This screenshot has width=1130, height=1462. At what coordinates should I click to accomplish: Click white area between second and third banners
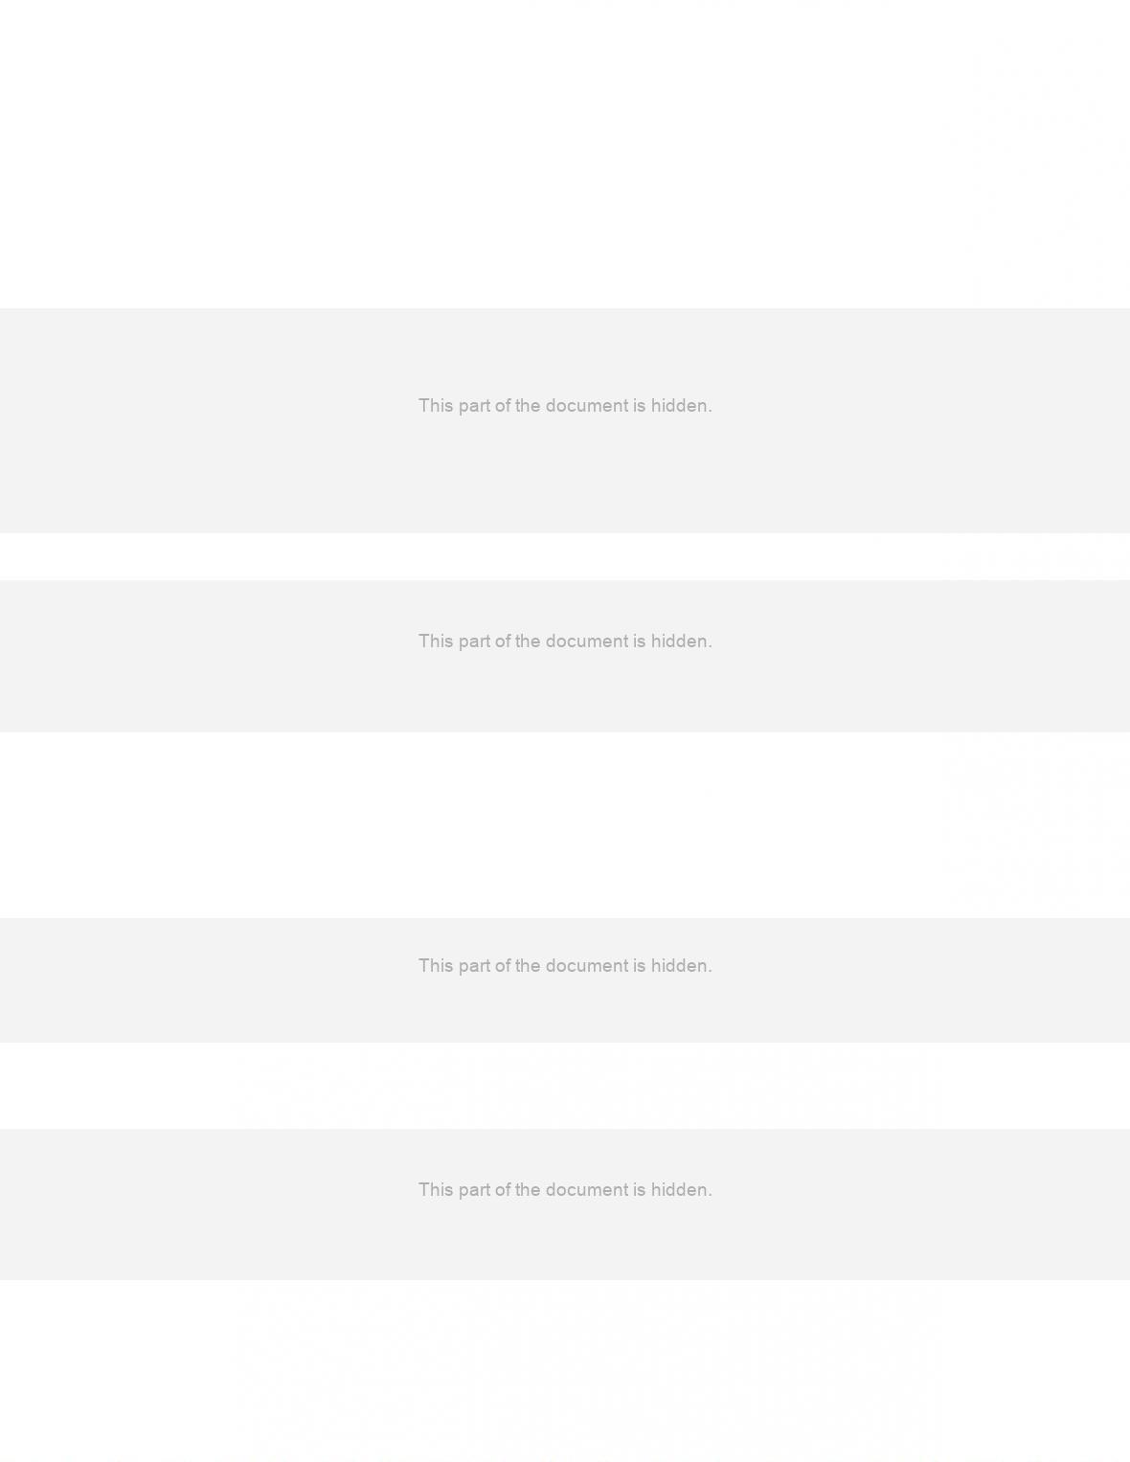[x=565, y=825]
